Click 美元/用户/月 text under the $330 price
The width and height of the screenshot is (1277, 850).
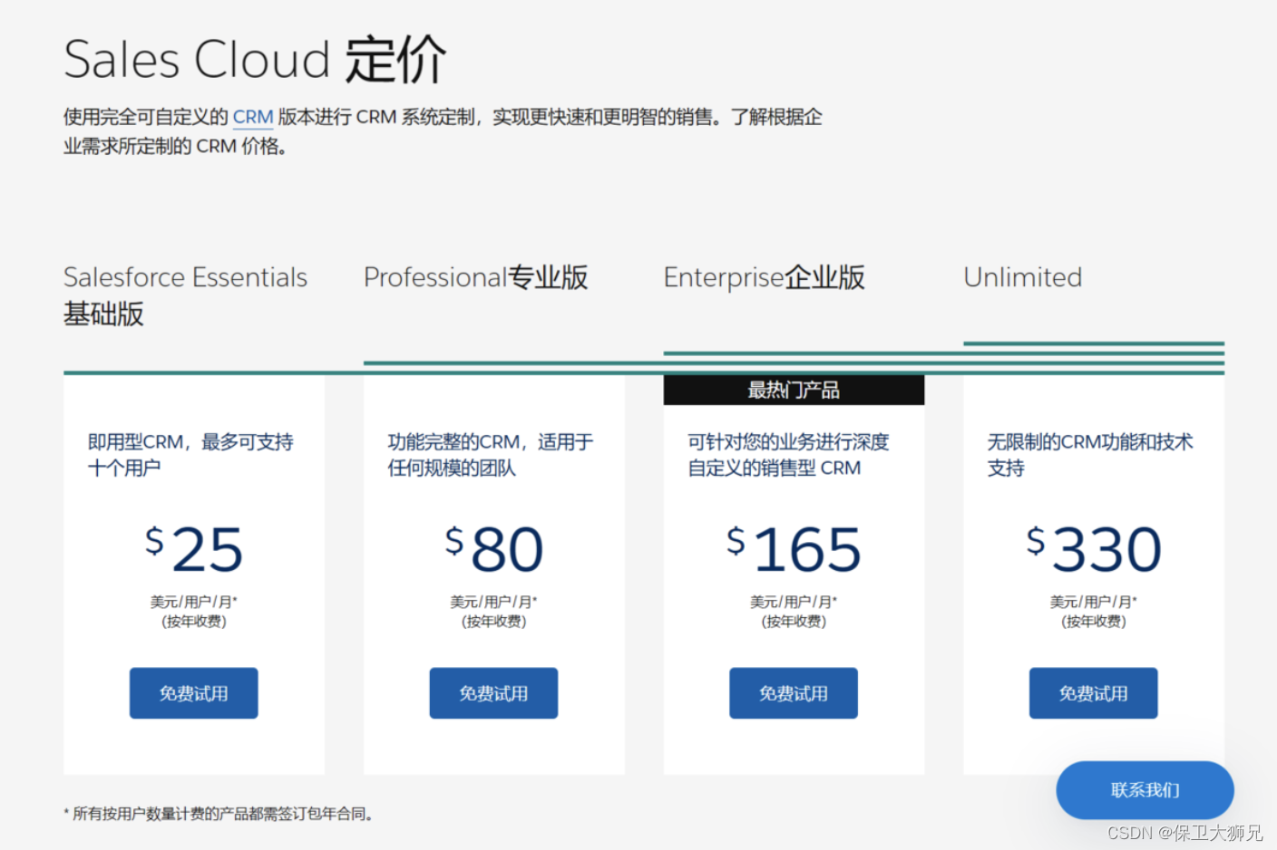pos(1094,602)
